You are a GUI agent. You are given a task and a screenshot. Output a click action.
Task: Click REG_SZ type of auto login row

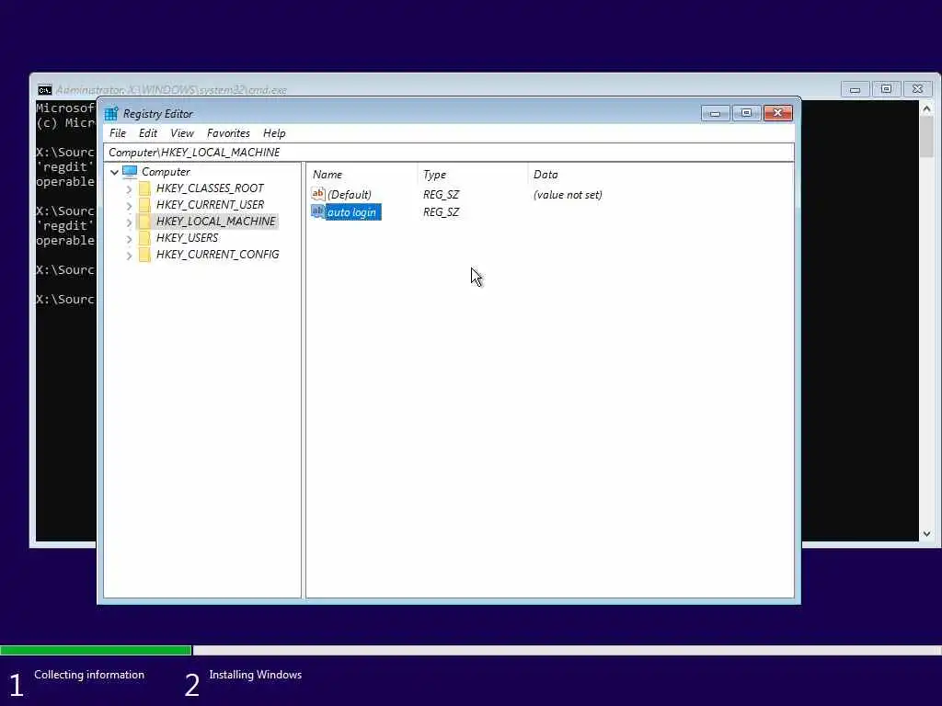[441, 212]
